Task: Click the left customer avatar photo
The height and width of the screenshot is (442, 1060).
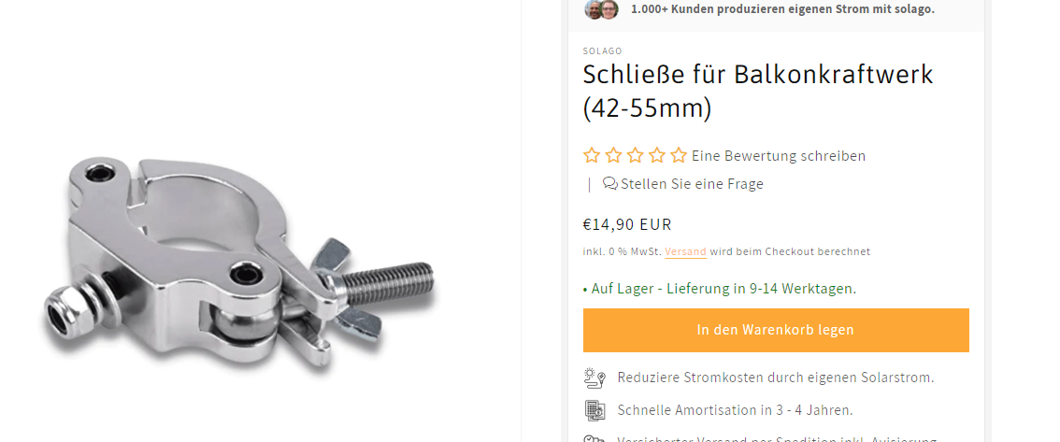Action: tap(594, 9)
